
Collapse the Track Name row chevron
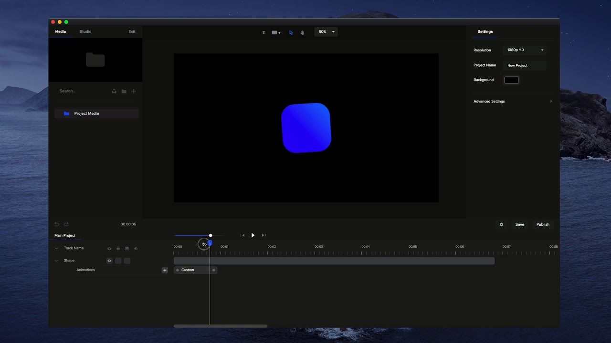tap(56, 248)
